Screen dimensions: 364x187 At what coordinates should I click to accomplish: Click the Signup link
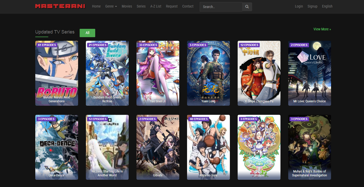click(312, 6)
